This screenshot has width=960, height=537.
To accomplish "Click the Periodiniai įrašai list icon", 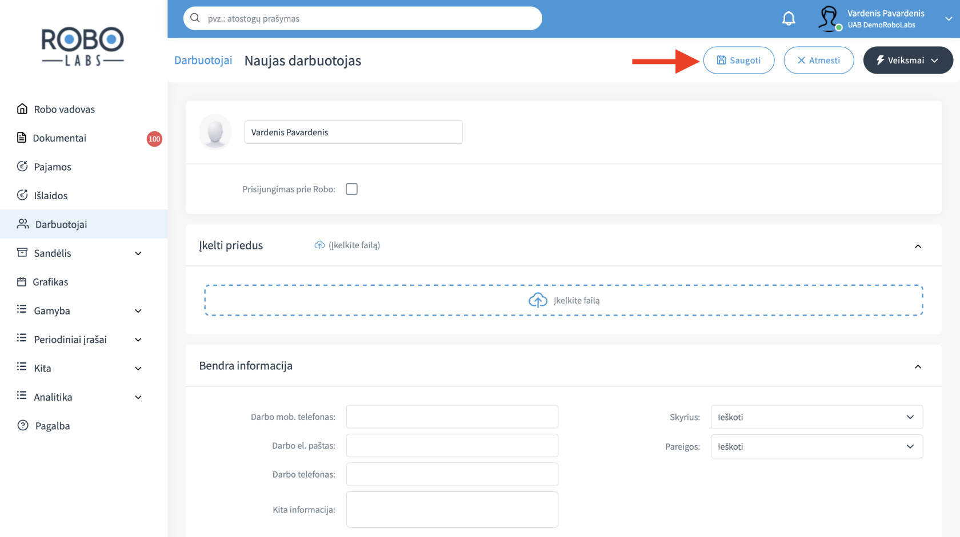I will coord(22,338).
